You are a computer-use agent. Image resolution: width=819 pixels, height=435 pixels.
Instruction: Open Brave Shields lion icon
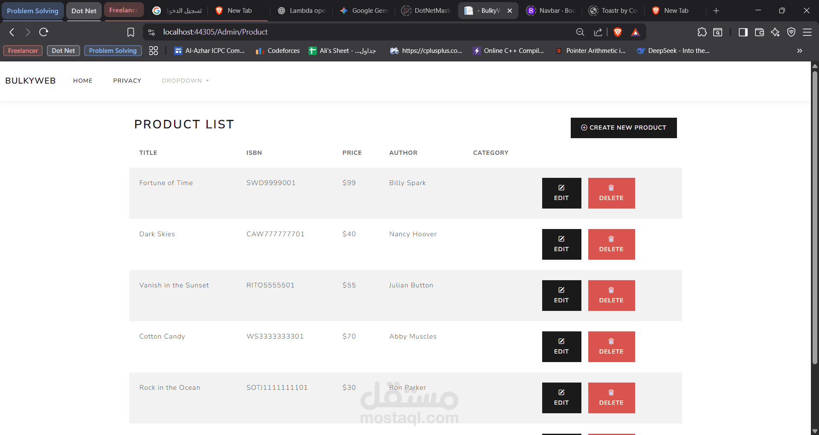[618, 32]
